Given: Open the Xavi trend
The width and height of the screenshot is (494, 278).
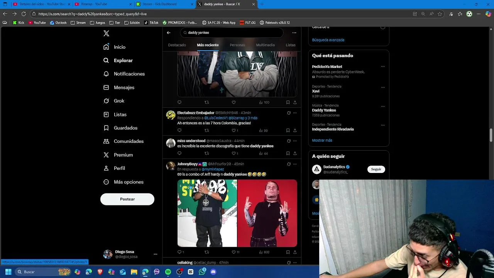Looking at the screenshot, I should tap(316, 91).
